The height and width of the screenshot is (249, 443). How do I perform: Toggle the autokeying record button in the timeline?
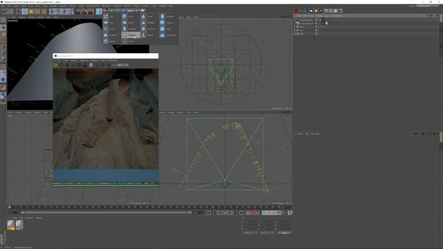pos(253,213)
